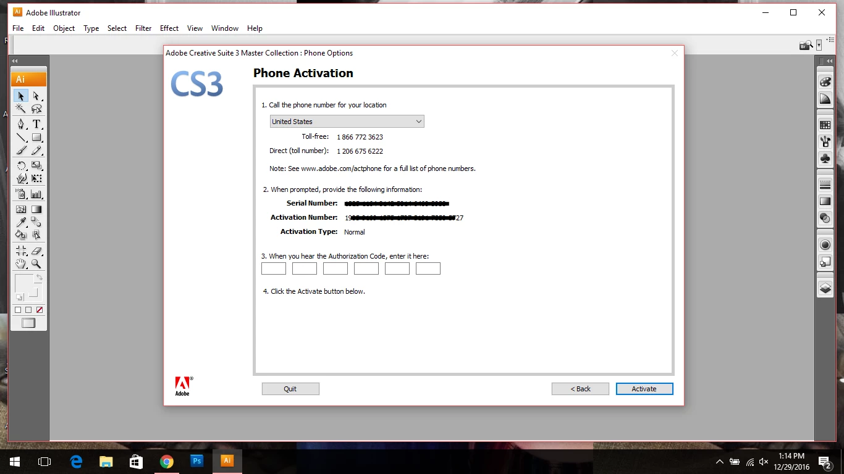Choose the Line Segment tool
The width and height of the screenshot is (844, 474).
click(x=21, y=137)
